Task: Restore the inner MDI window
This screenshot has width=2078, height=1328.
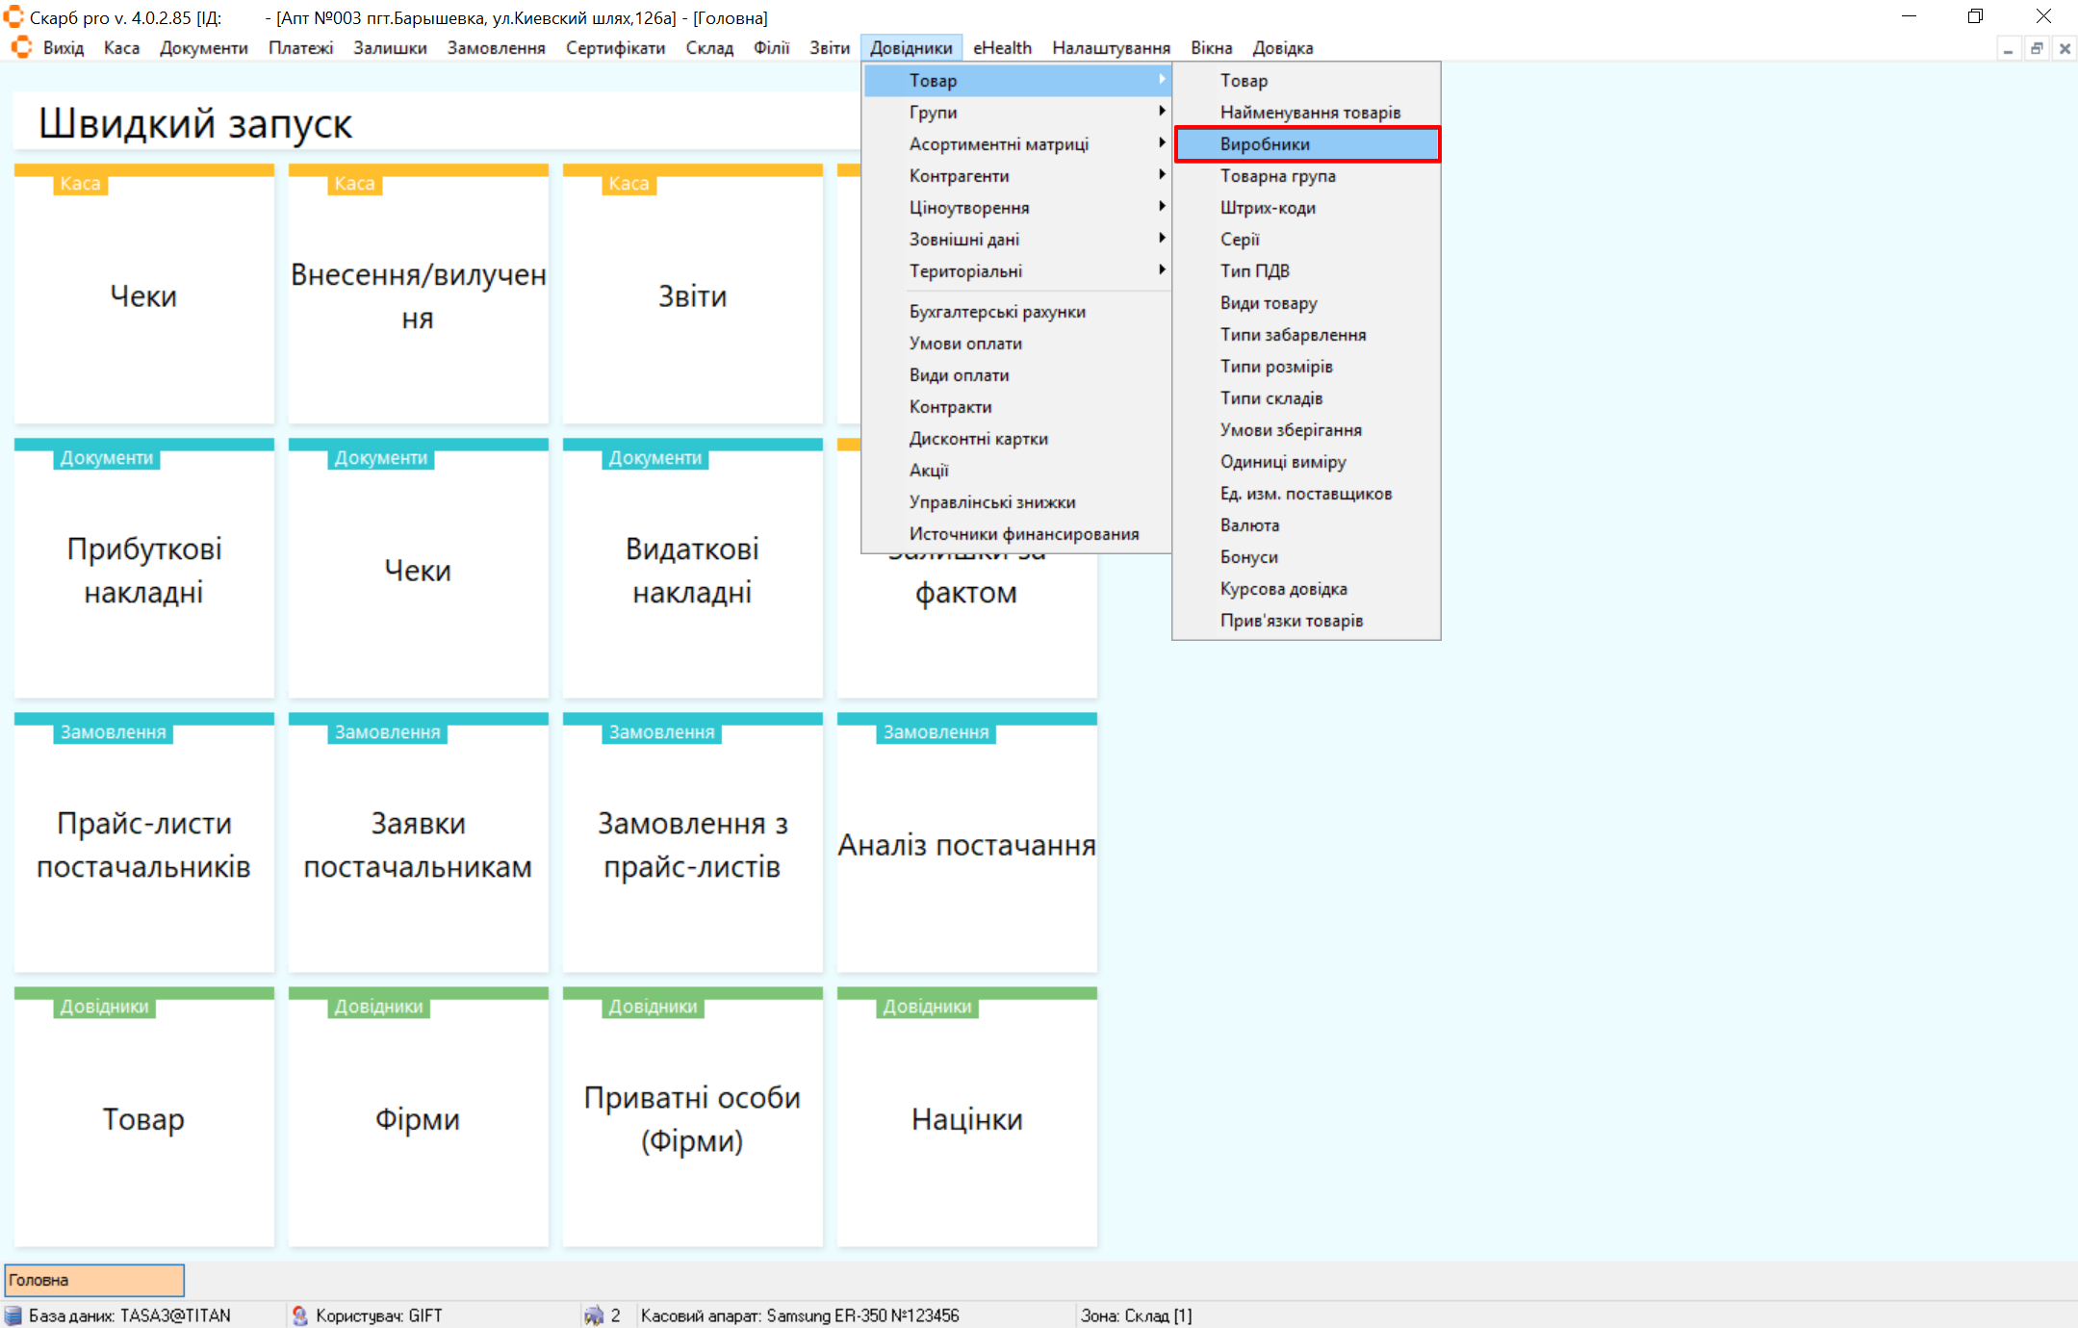Action: pyautogui.click(x=2037, y=48)
